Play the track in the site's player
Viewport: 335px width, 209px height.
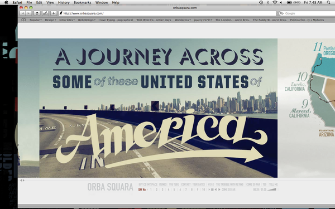[x=209, y=189]
